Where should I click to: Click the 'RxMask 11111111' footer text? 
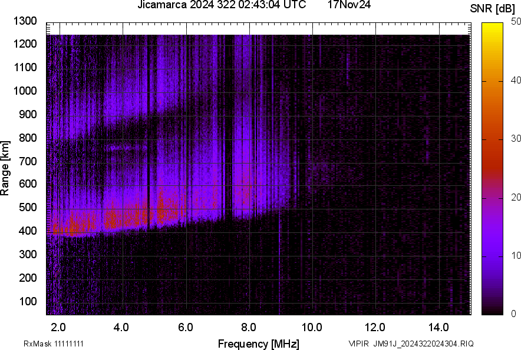pos(54,344)
